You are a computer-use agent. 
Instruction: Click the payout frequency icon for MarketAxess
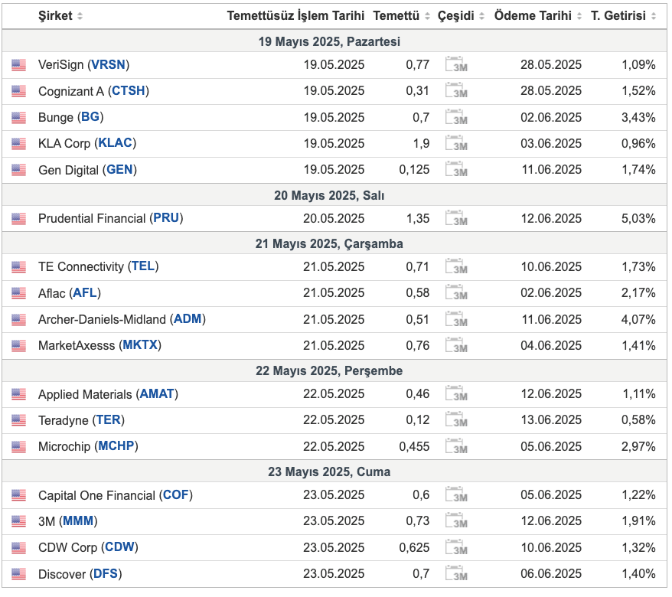tap(456, 345)
